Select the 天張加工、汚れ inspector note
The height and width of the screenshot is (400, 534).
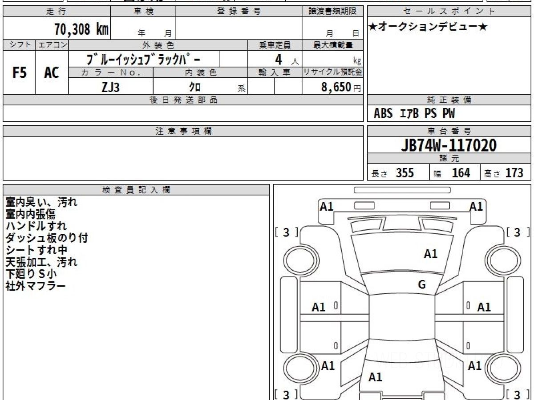(41, 262)
